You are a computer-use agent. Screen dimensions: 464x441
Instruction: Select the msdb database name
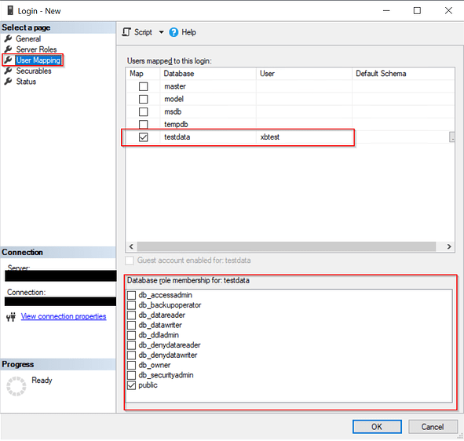[173, 111]
